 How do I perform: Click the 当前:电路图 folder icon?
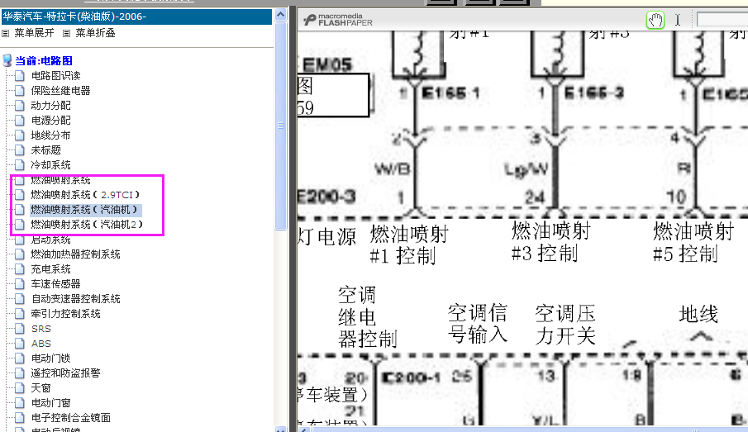[7, 60]
